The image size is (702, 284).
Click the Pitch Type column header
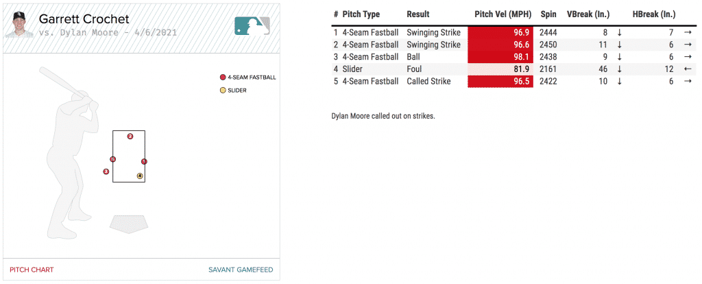click(x=361, y=14)
